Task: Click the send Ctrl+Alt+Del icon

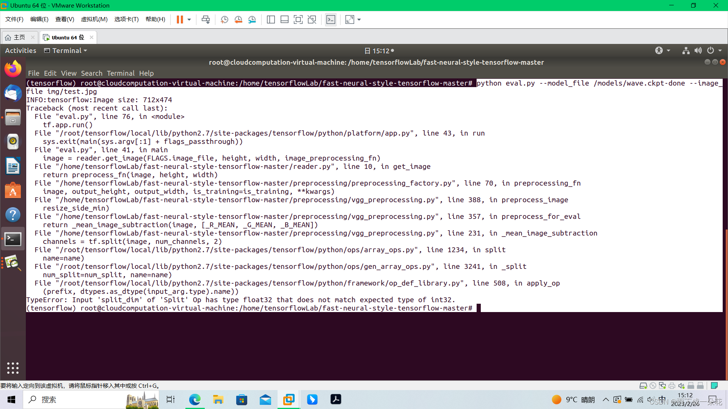Action: [206, 19]
